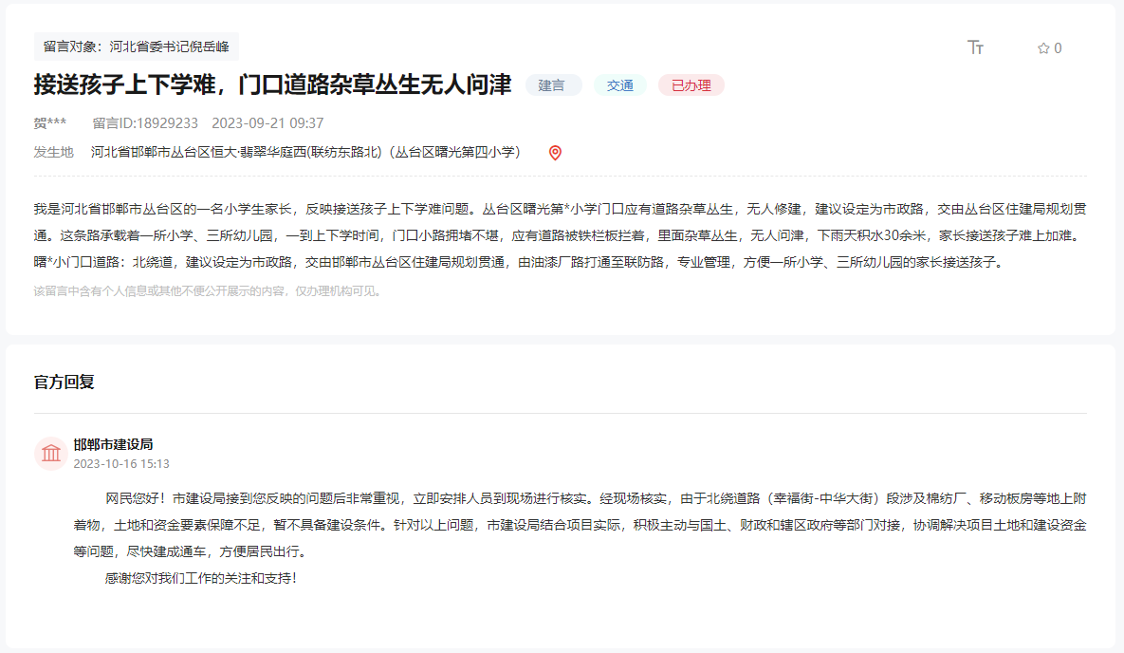Click the 留言对象 河北省委书记倪岳峰 label
This screenshot has width=1124, height=653.
tap(137, 47)
